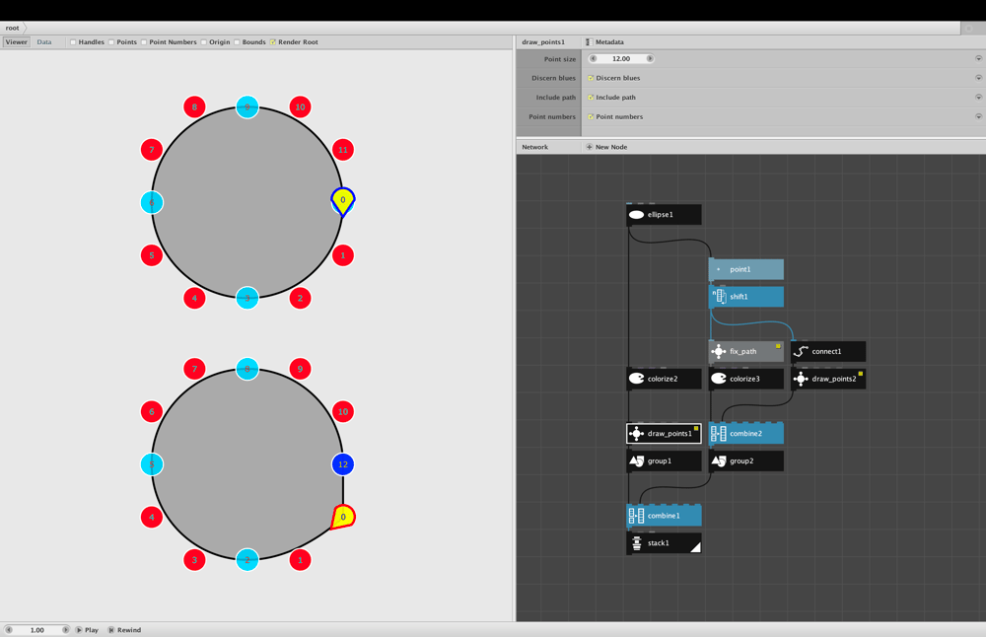
Task: Click the Network panel label
Action: point(535,147)
